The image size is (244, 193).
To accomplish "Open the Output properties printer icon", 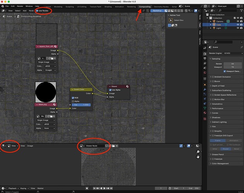I will [205, 58].
